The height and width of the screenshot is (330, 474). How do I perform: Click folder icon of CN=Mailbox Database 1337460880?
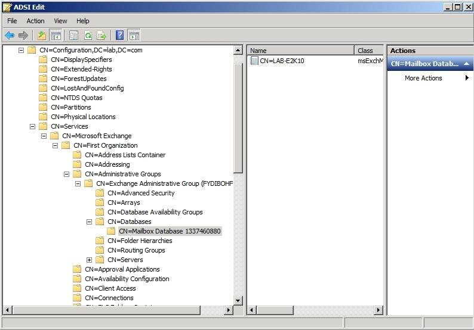pyautogui.click(x=111, y=231)
